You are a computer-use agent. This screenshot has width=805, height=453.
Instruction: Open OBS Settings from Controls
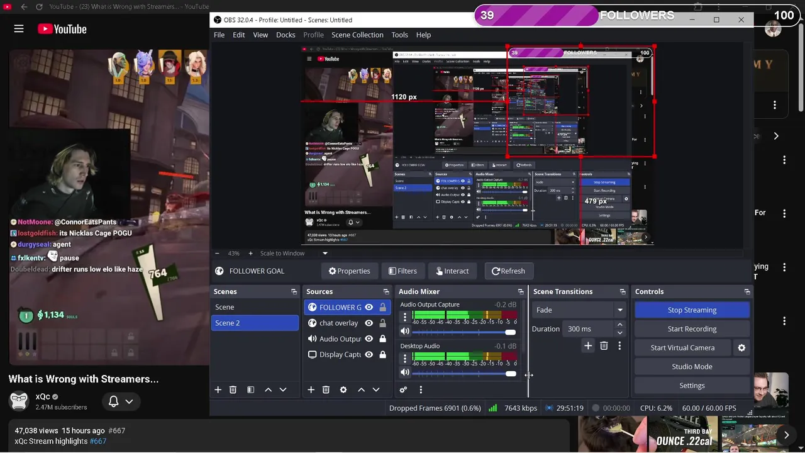tap(692, 385)
